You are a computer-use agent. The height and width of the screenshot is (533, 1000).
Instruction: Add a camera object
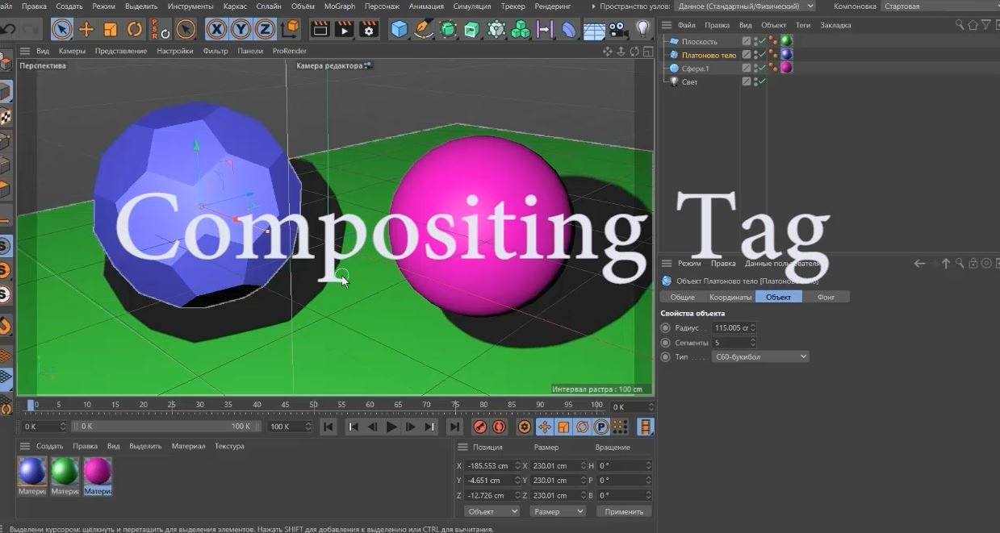[618, 30]
